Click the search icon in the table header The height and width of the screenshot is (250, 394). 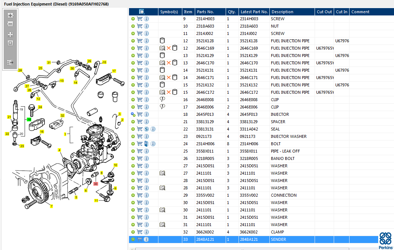click(142, 12)
